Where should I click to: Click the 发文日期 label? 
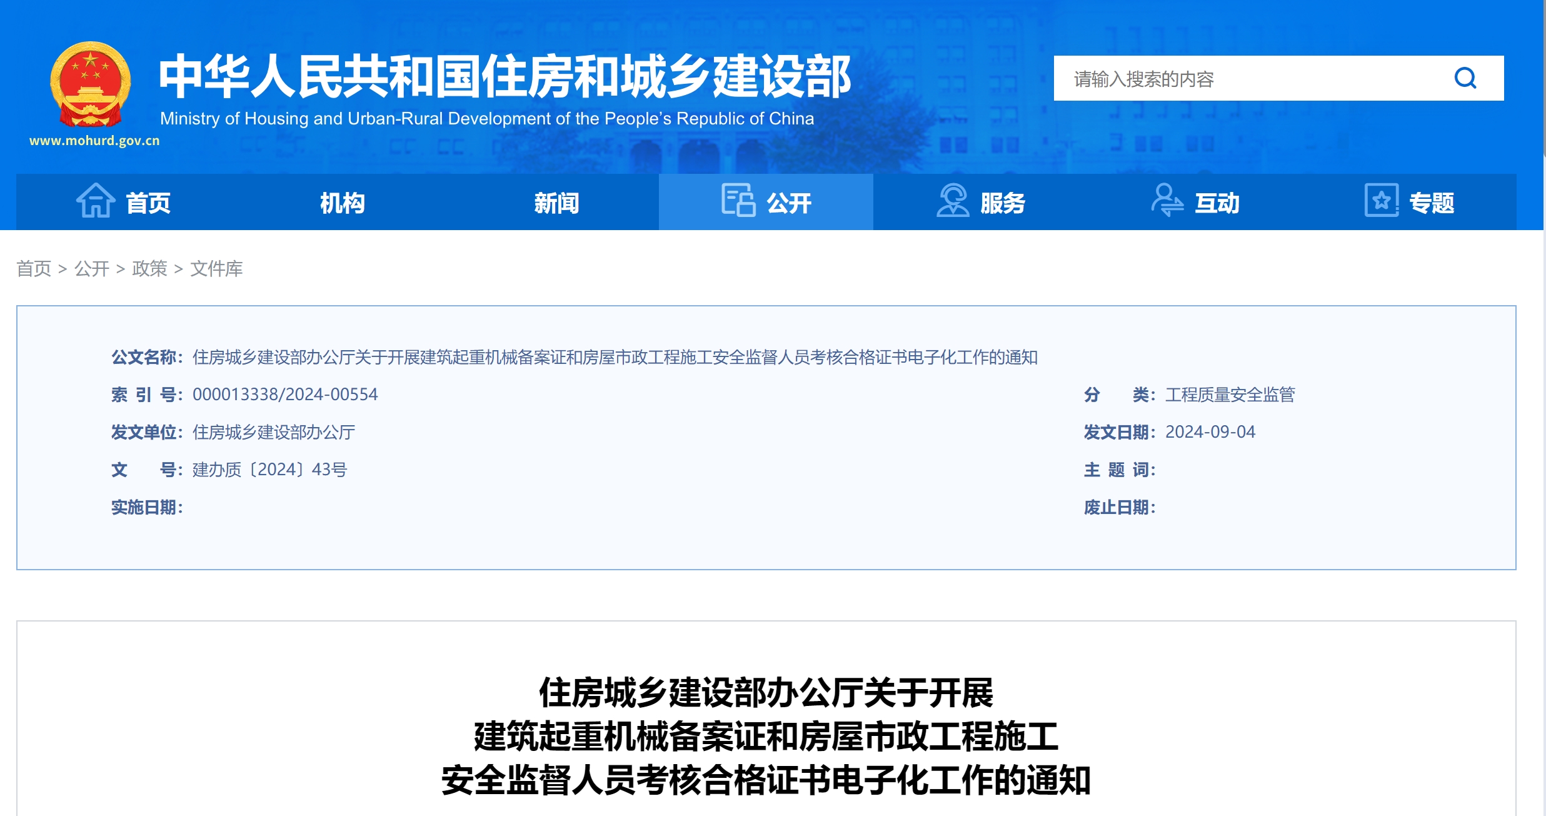coord(1120,432)
